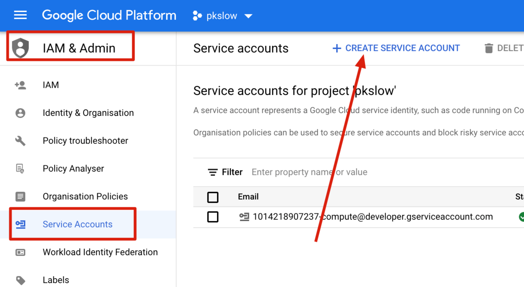The height and width of the screenshot is (287, 524).
Task: Check the select-all checkbox in table header
Action: point(213,197)
